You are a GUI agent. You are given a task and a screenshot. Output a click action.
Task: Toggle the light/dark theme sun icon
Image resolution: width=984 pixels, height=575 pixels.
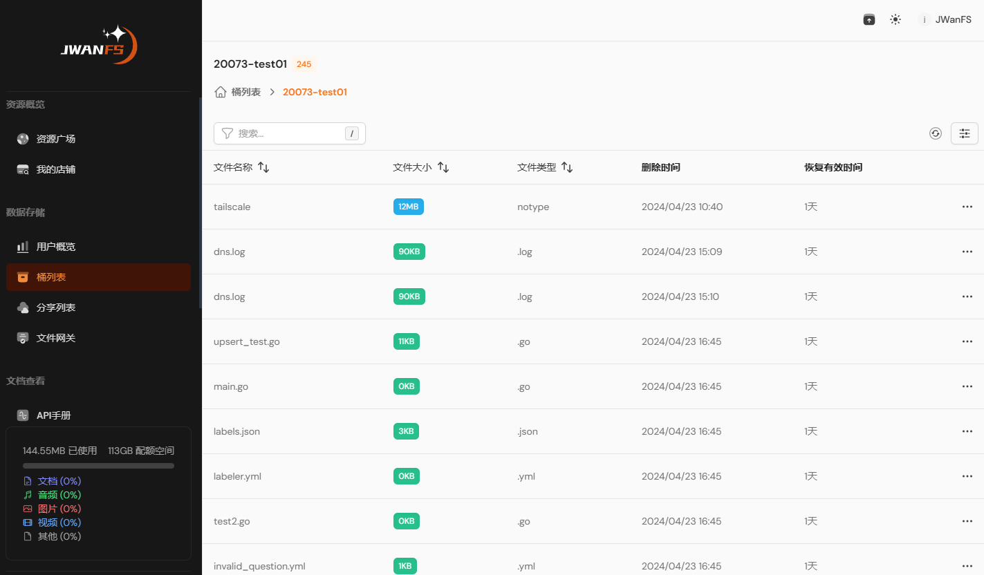(x=895, y=20)
